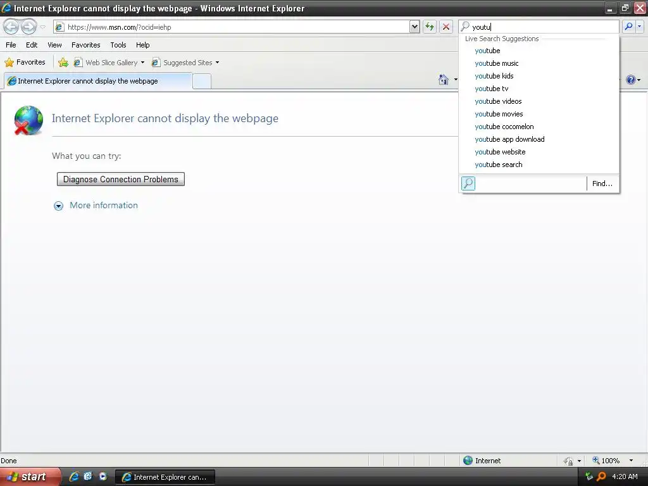Click the 4:20 AM system clock
Viewport: 648px width, 486px height.
[x=625, y=477]
